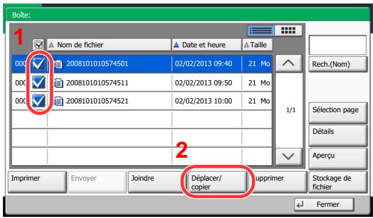This screenshot has width=373, height=218.
Task: Uncheck the checkbox for file 200810101057​4511
Action: [39, 82]
